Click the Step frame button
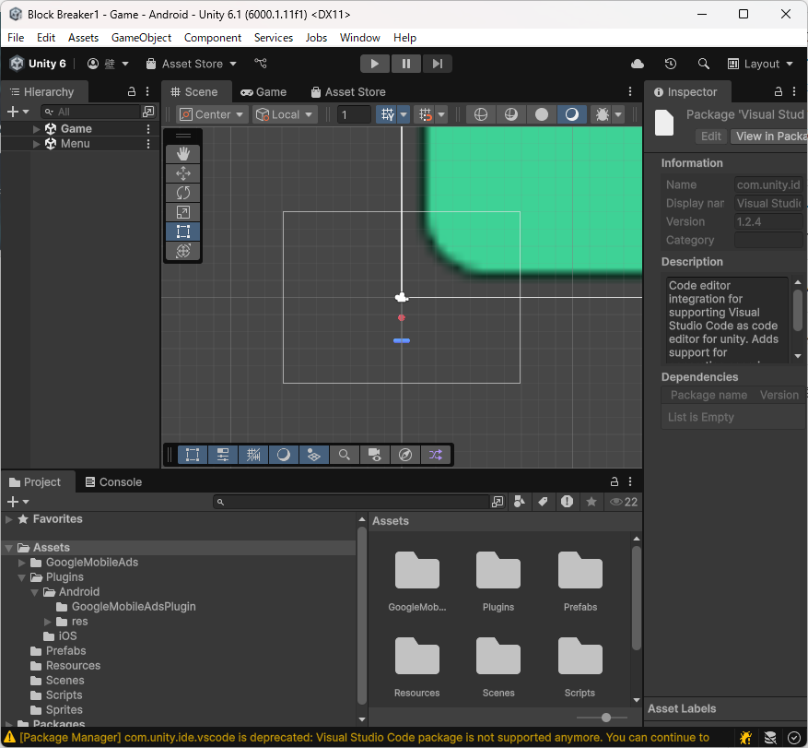This screenshot has width=808, height=748. click(x=437, y=64)
